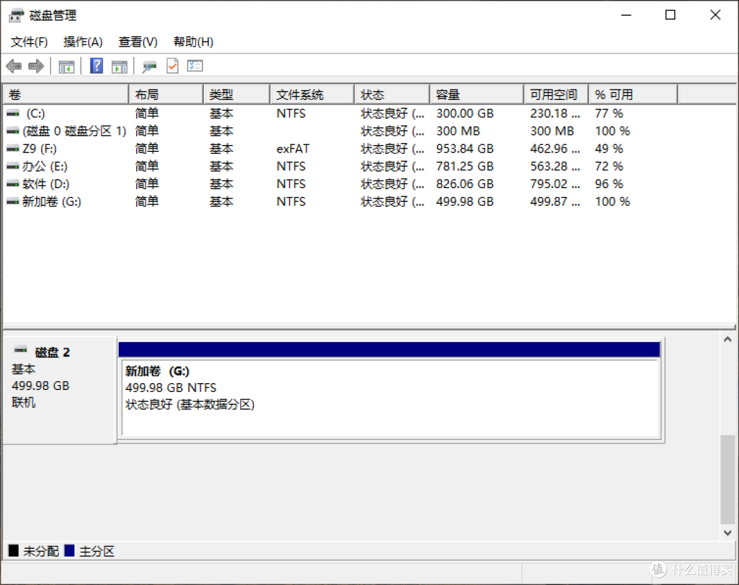This screenshot has width=739, height=585.
Task: Click the Forward arrow toolbar icon
Action: click(x=36, y=66)
